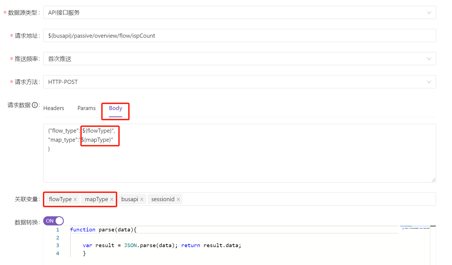Click the 'function parse(data){' code line
This screenshot has height=265, width=452.
(103, 230)
